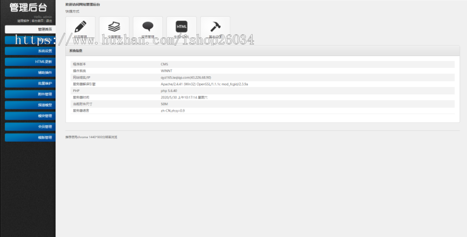Open 辅助插件 in the sidebar
467x237 pixels.
click(x=30, y=73)
